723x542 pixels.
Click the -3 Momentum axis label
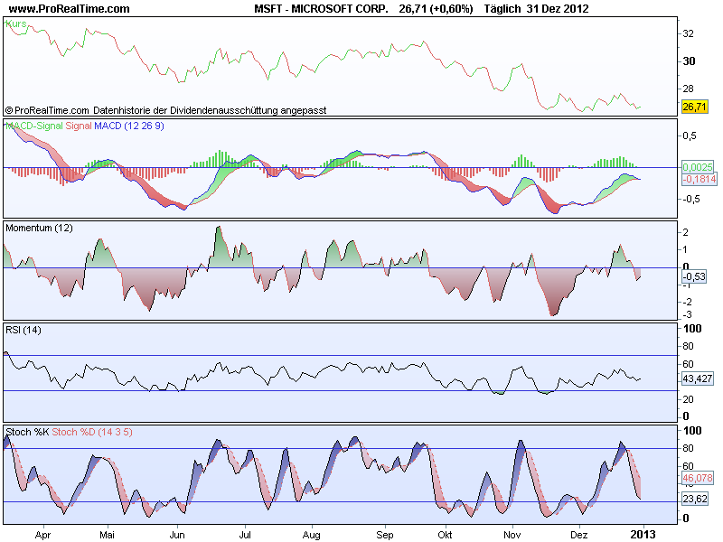[687, 314]
